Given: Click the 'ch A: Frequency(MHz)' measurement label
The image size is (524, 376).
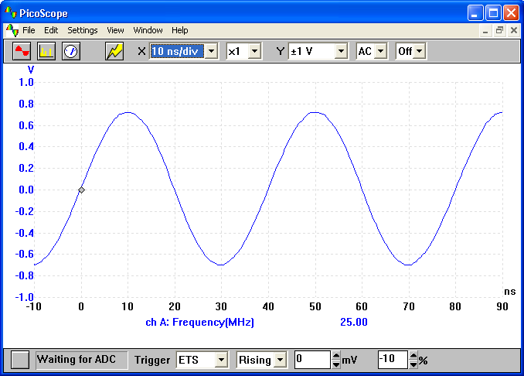Looking at the screenshot, I should (200, 322).
